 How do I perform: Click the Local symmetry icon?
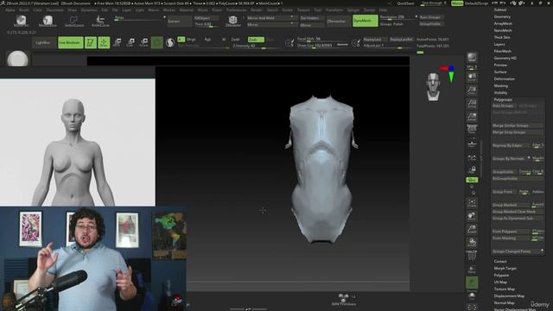[472, 157]
